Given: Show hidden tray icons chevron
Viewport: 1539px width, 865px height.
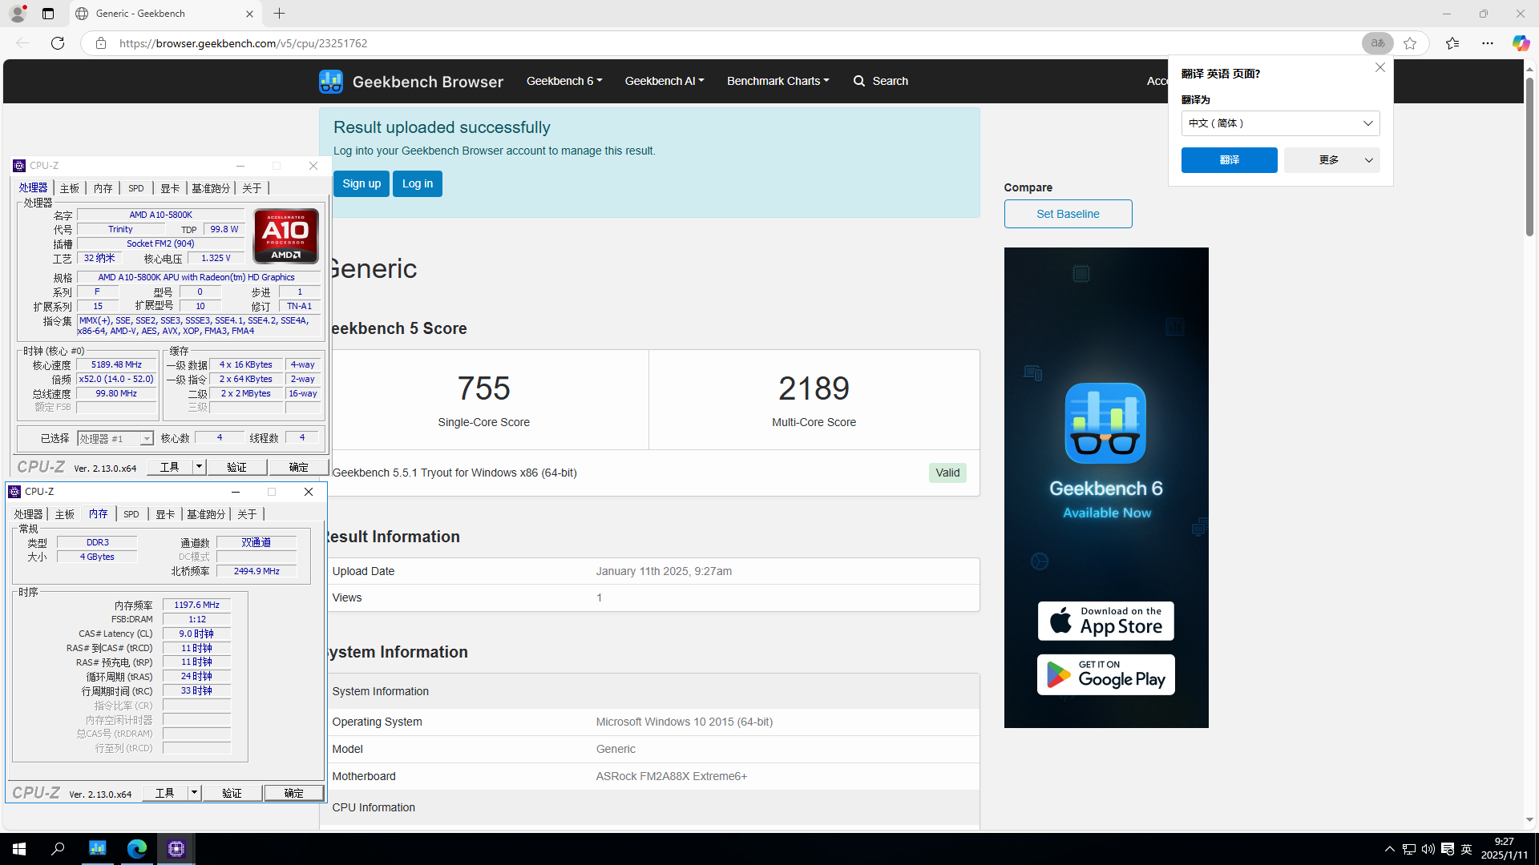Looking at the screenshot, I should 1390,849.
